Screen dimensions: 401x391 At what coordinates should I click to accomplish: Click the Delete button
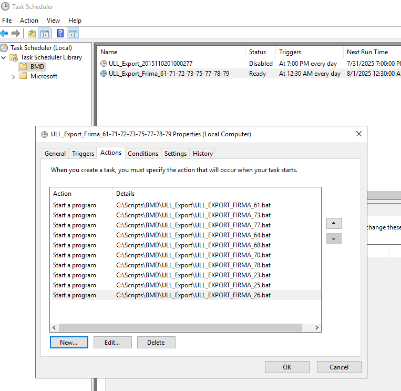(x=156, y=343)
